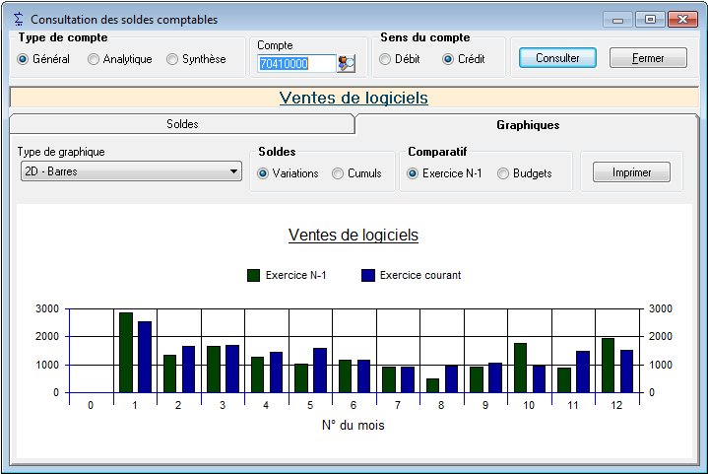Click the Consulter button
The height and width of the screenshot is (474, 708).
(557, 58)
